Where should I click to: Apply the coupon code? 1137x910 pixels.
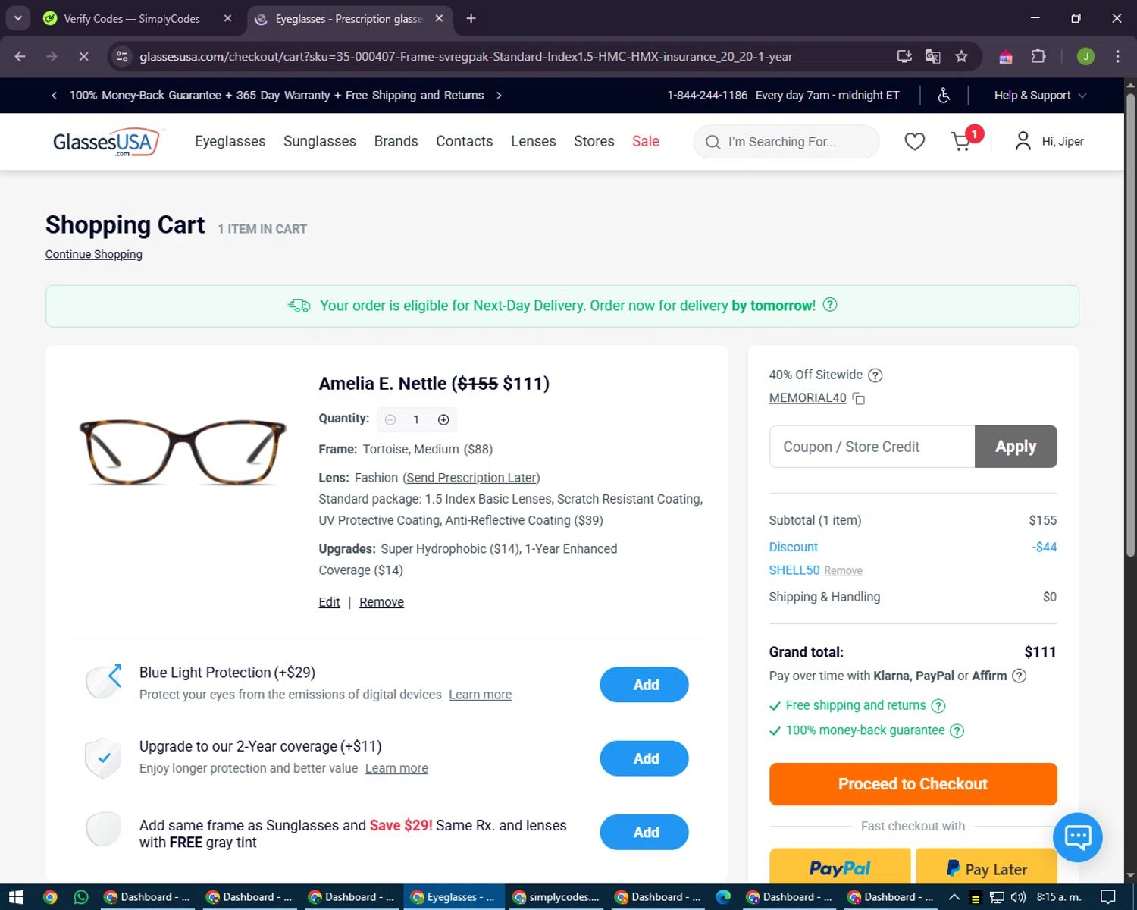(1016, 447)
